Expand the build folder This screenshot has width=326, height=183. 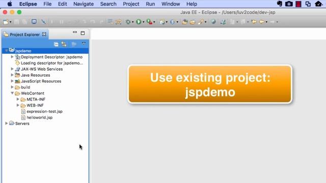(x=12, y=87)
